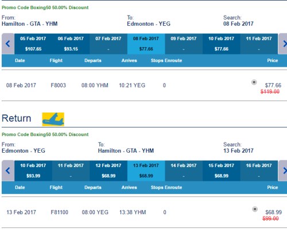
Task: Select 16 Feb 2017 return date tab
Action: coord(259,171)
